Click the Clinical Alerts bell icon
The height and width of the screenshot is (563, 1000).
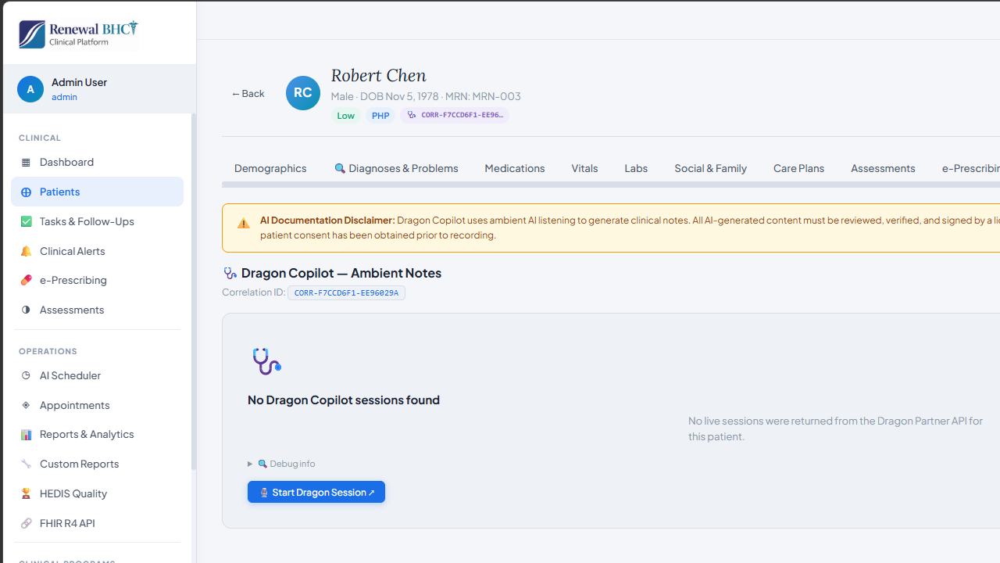[x=26, y=252]
